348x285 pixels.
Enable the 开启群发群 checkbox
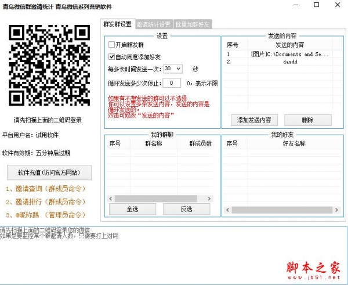(111, 45)
